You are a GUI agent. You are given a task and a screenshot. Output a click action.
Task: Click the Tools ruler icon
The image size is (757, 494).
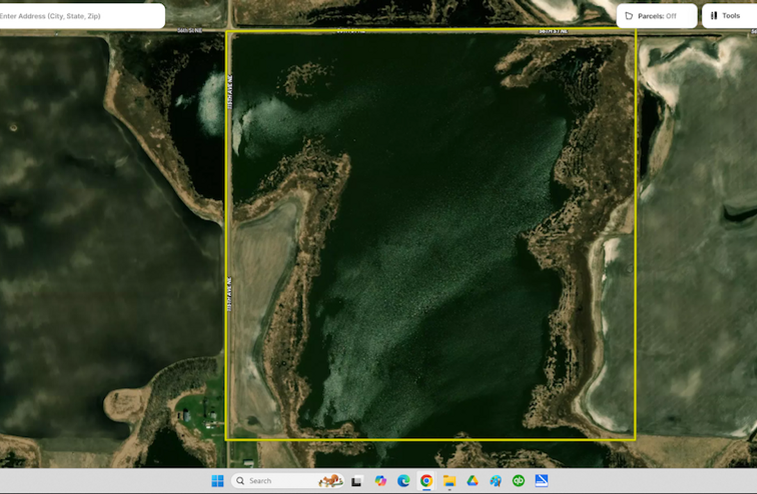tap(713, 16)
